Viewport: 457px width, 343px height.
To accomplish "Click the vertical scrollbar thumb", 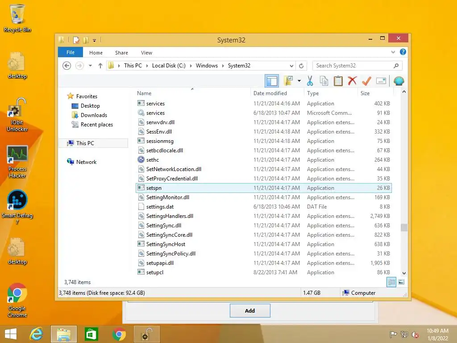I will [404, 227].
